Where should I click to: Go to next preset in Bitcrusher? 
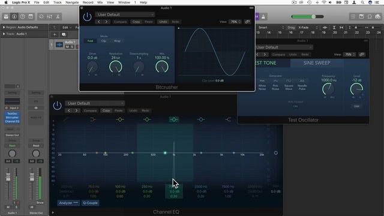coord(106,22)
